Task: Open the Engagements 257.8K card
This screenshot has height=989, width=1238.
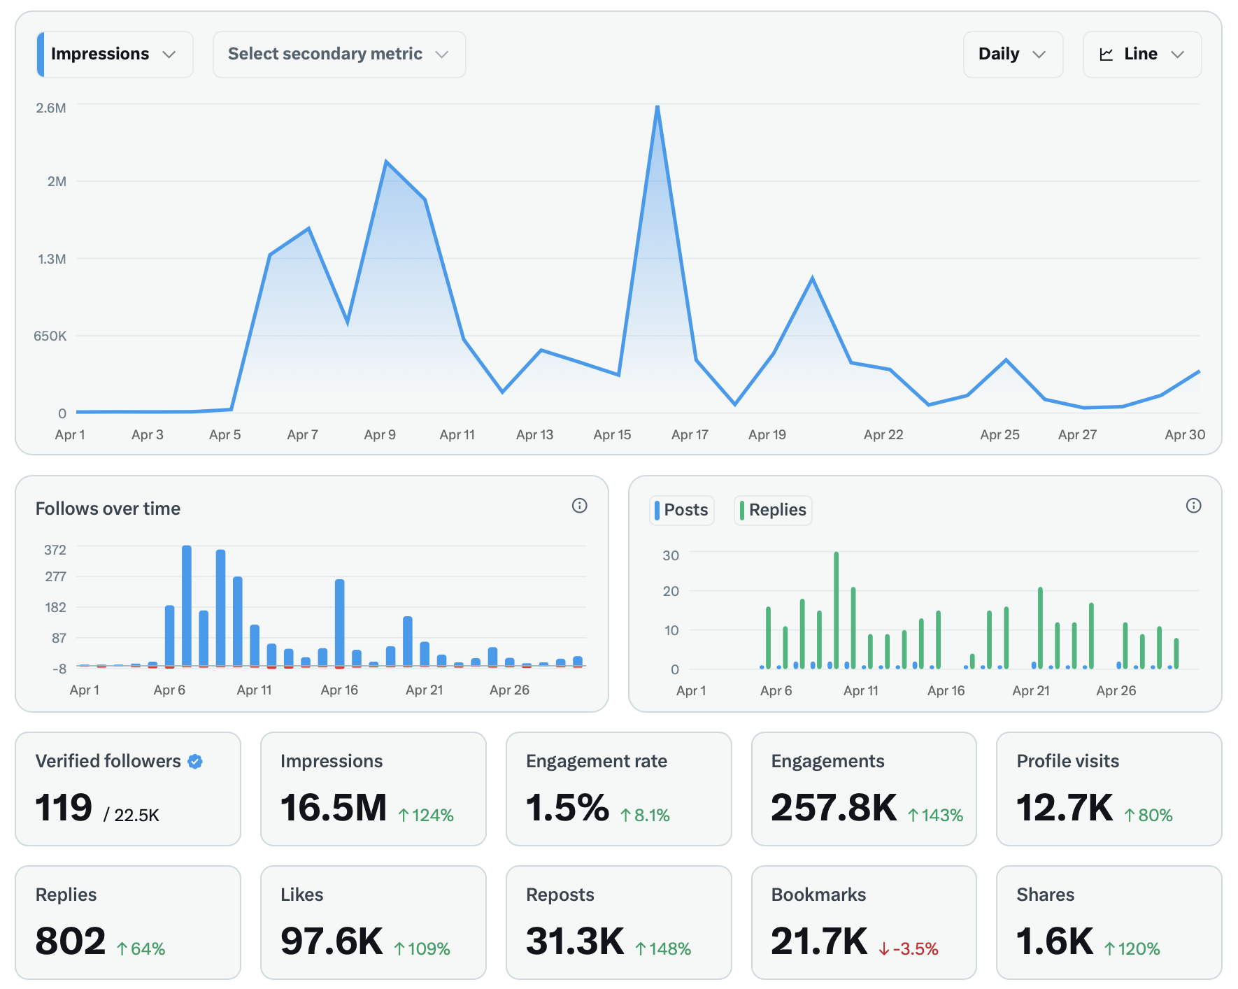Action: coord(863,788)
